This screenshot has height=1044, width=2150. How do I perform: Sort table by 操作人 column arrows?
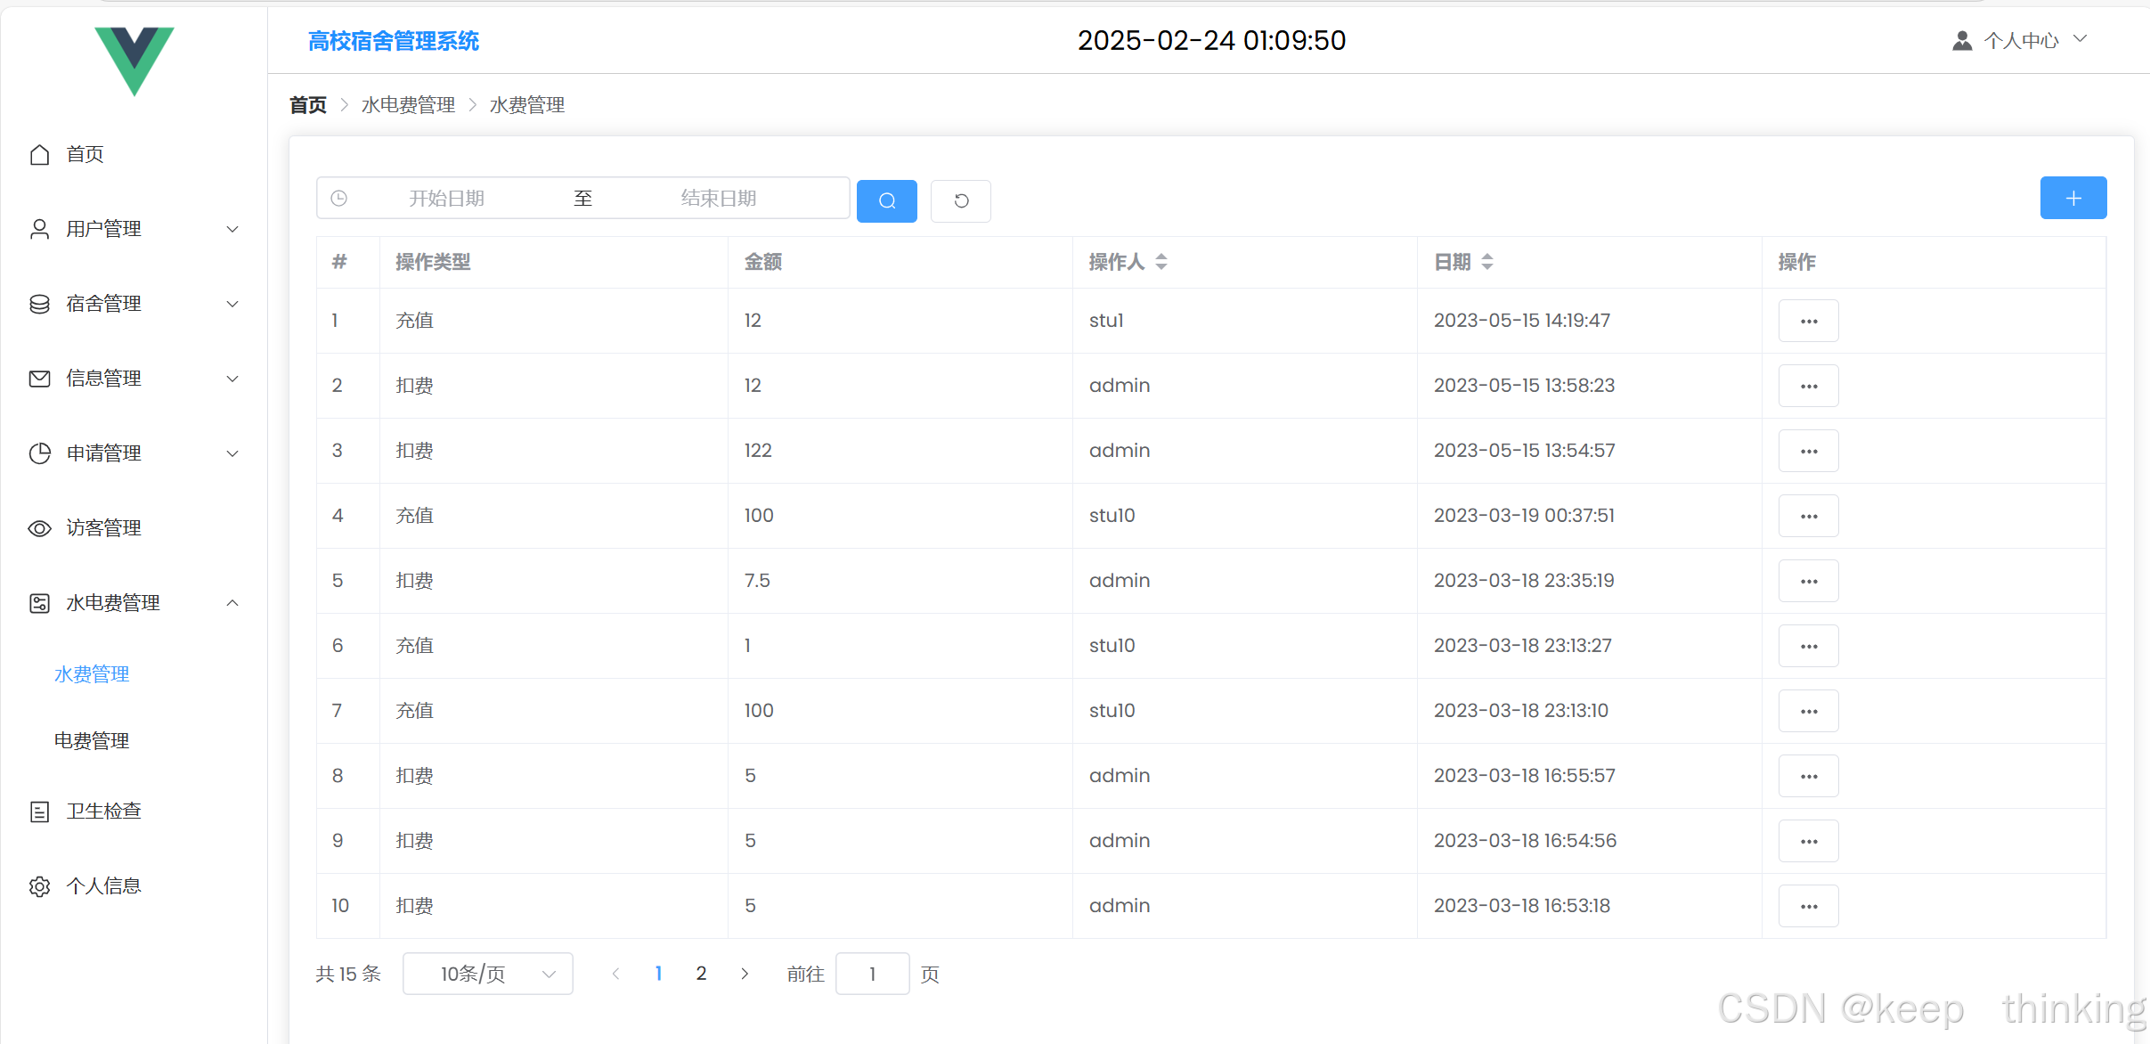1161,262
